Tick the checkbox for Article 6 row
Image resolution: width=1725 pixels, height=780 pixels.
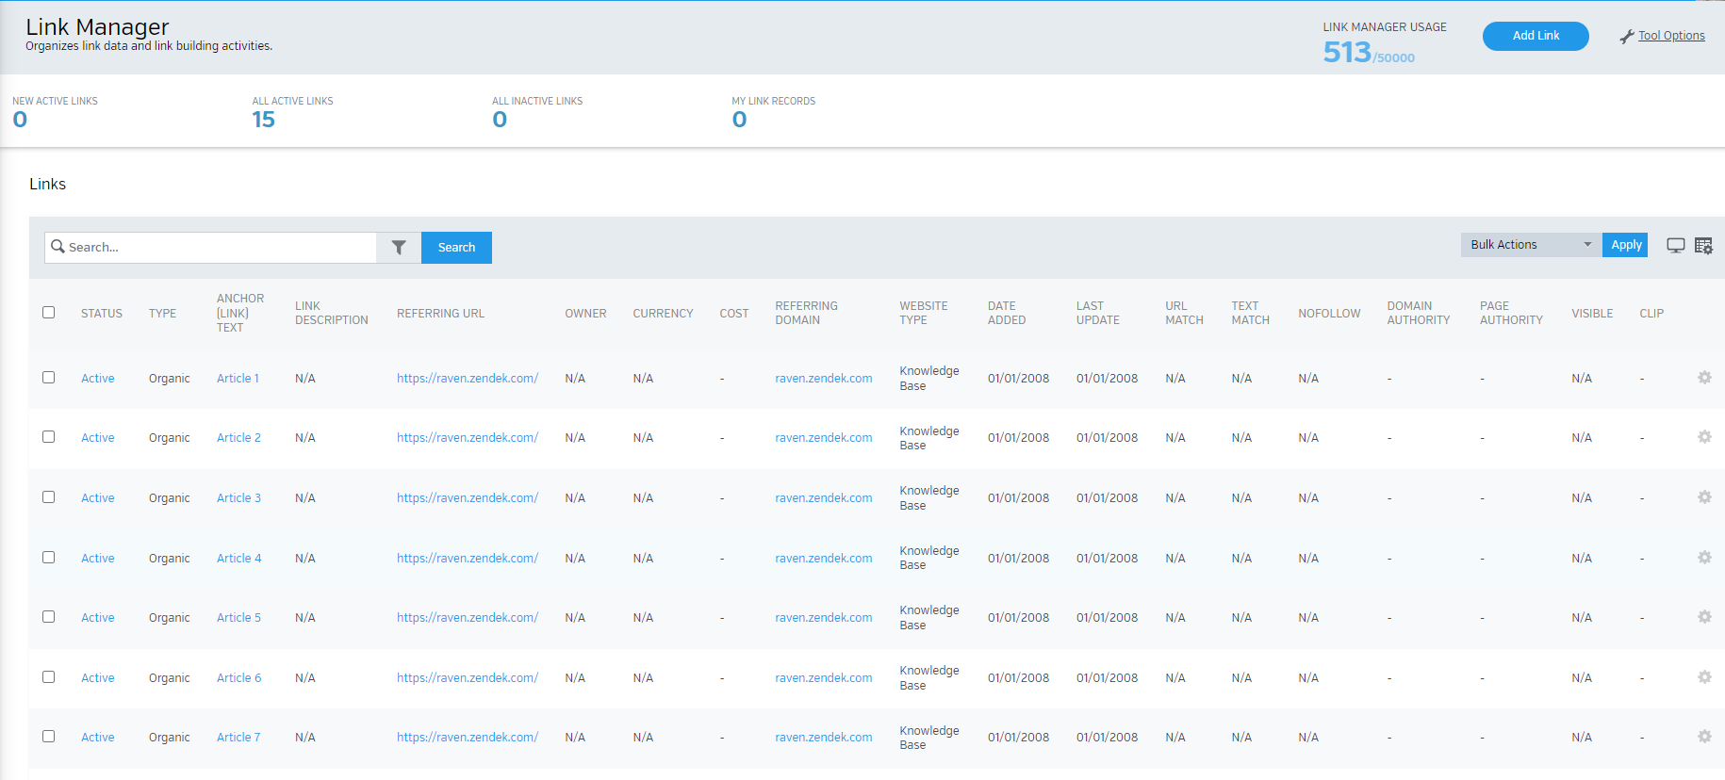point(49,677)
